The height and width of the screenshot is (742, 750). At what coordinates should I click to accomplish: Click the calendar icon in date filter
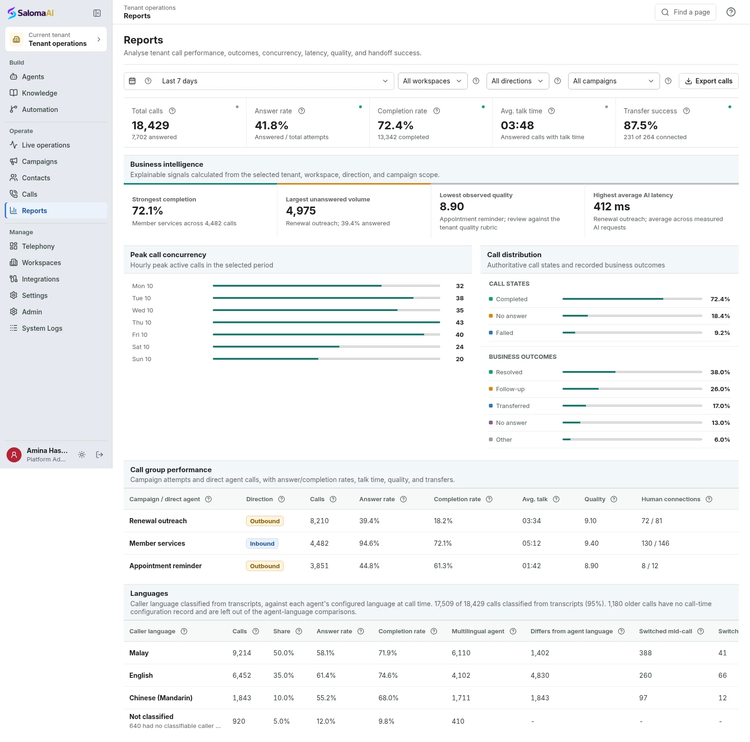[x=132, y=81]
